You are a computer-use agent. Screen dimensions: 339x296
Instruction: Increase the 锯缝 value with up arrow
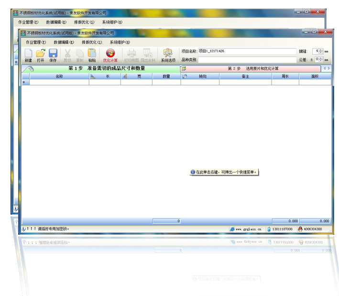click(321, 49)
